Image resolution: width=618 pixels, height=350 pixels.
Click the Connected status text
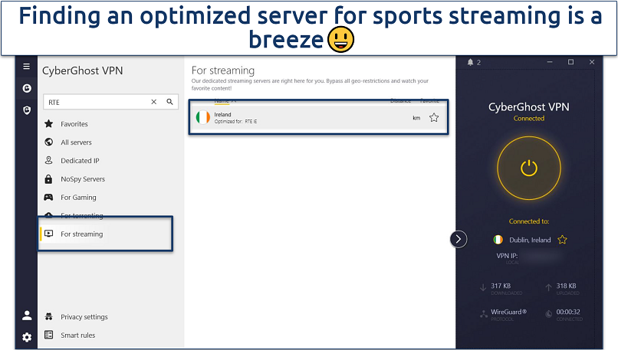[x=529, y=118]
